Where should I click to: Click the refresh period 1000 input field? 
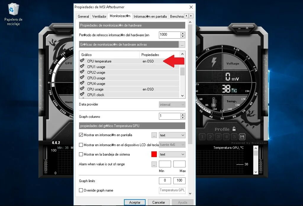pos(170,35)
